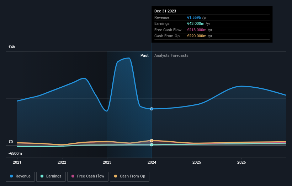Toggle the Free Cash Flow legend button

(x=88, y=176)
